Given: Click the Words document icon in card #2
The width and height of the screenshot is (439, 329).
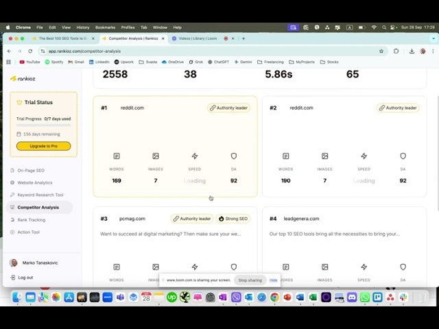Looking at the screenshot, I should (285, 156).
